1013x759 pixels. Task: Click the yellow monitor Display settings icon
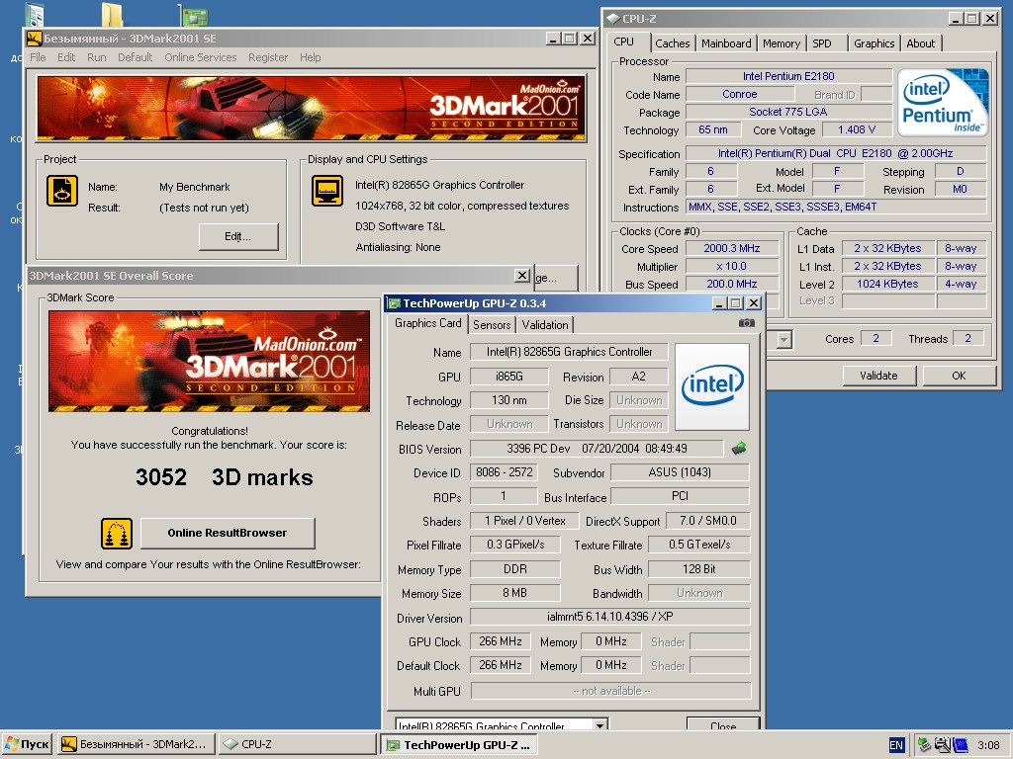click(326, 191)
